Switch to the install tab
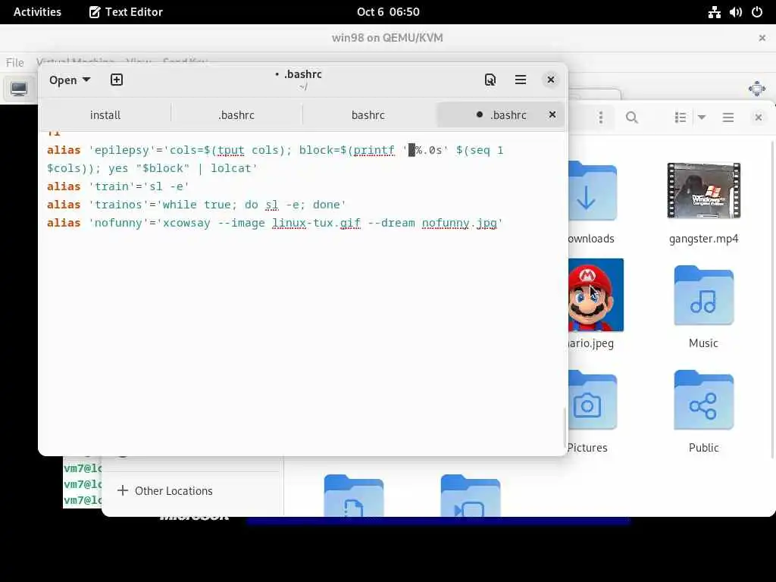Viewport: 776px width, 582px height. (105, 115)
